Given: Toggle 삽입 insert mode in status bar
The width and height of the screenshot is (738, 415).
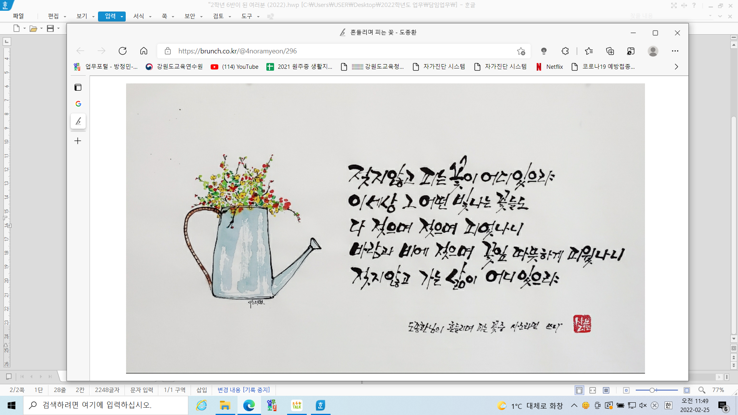Looking at the screenshot, I should coord(202,390).
